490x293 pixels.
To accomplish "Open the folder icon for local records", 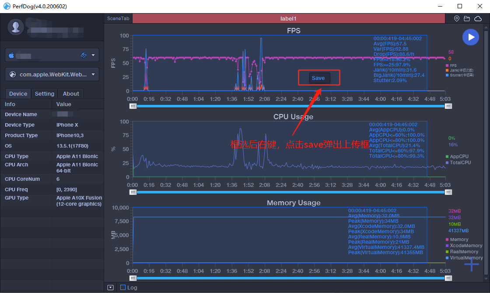I will tap(467, 19).
